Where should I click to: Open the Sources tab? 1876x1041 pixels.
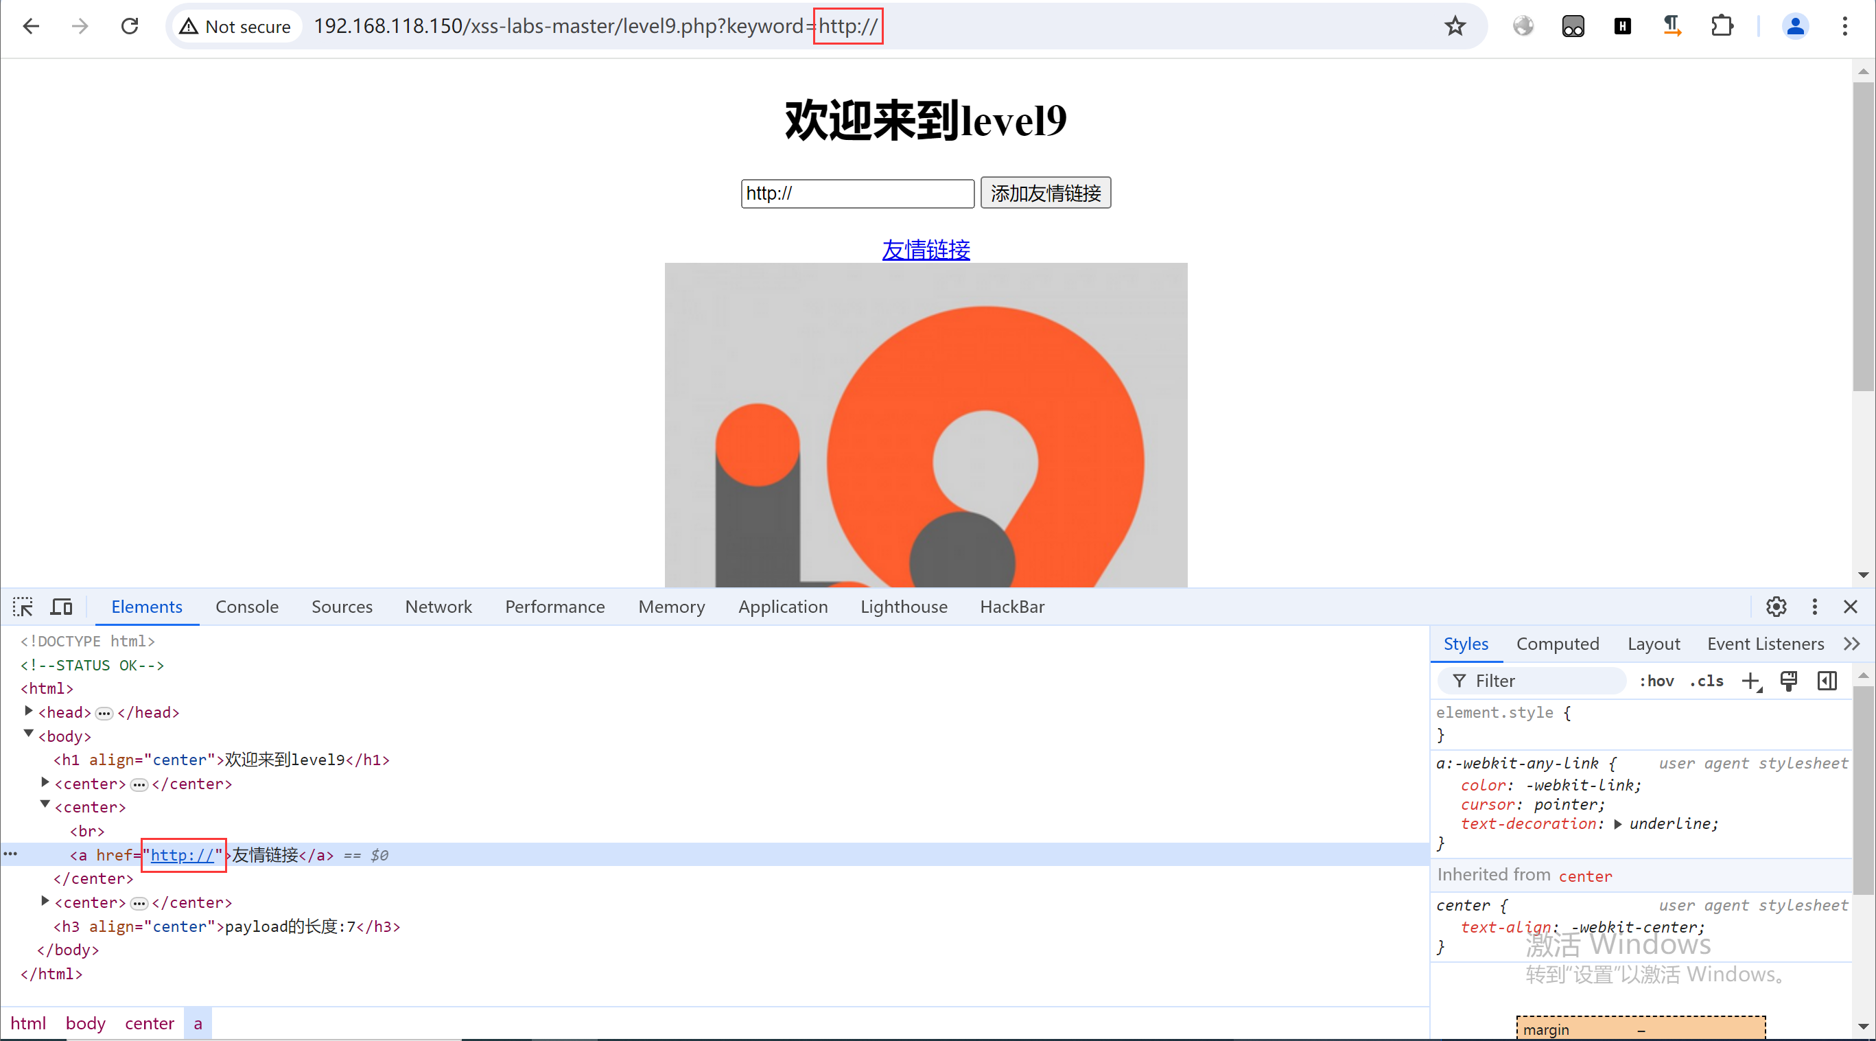(x=342, y=607)
